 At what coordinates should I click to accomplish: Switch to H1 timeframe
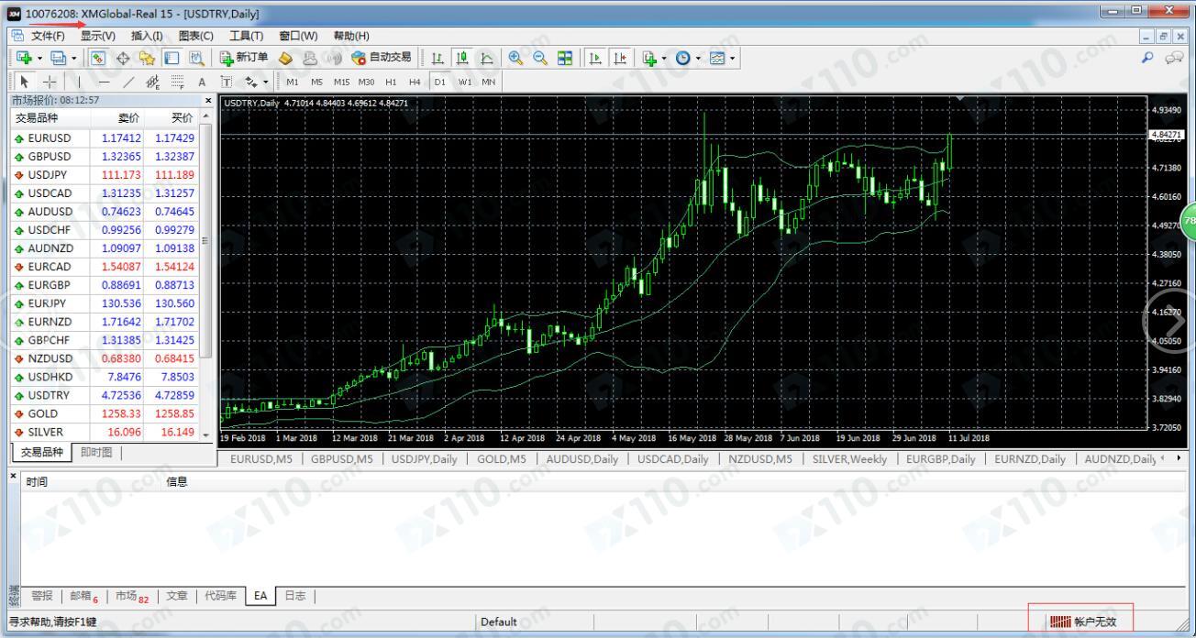click(x=391, y=82)
